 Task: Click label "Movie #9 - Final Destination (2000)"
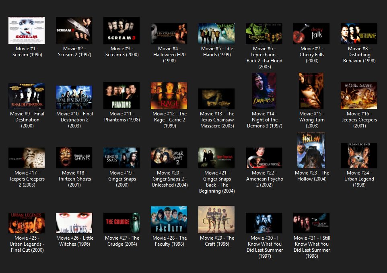point(27,119)
